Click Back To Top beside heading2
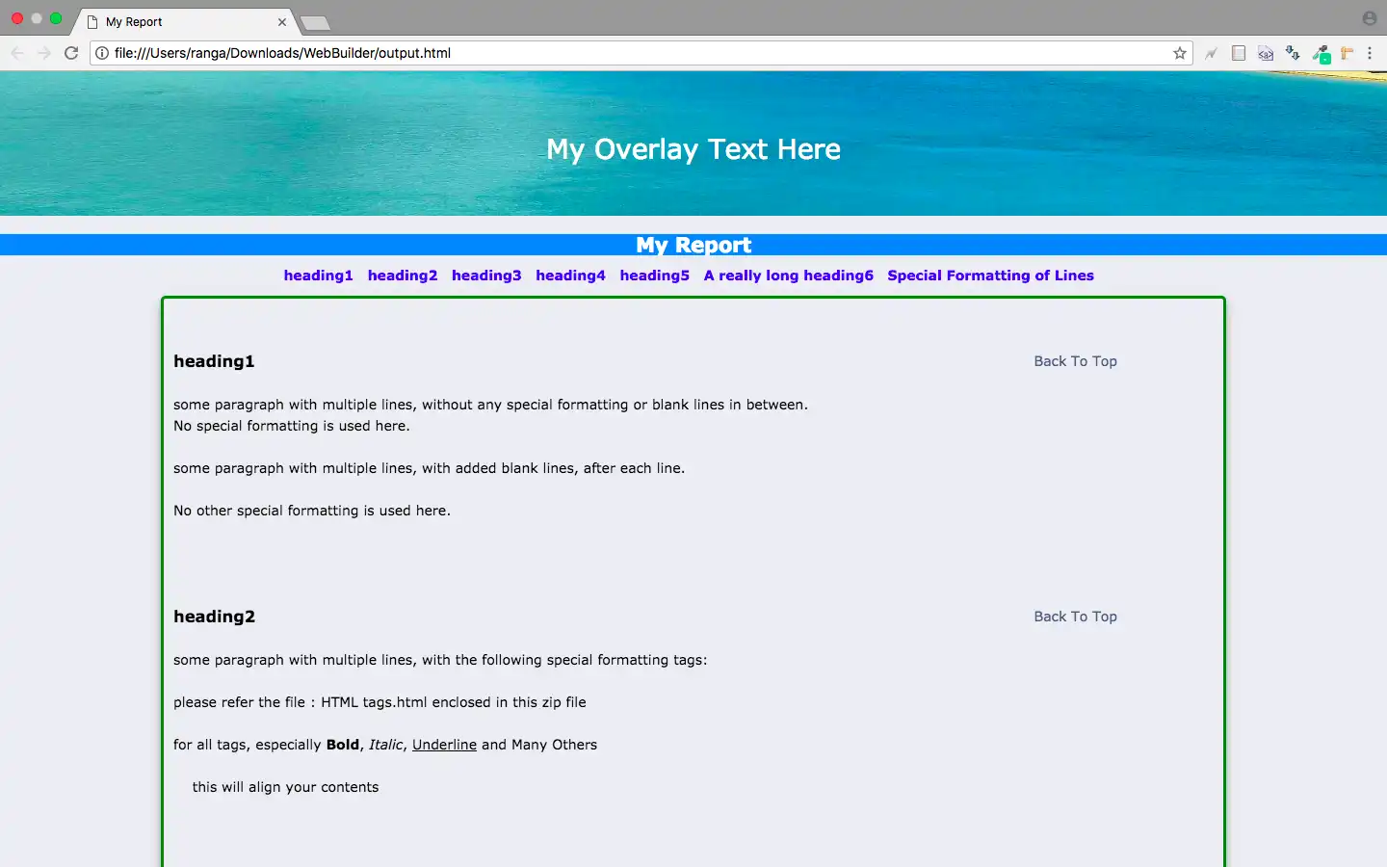 coord(1075,617)
